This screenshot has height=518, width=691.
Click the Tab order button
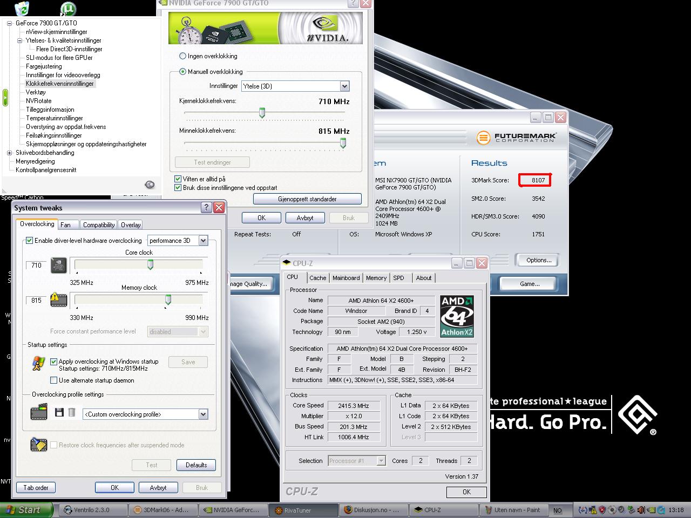[36, 488]
